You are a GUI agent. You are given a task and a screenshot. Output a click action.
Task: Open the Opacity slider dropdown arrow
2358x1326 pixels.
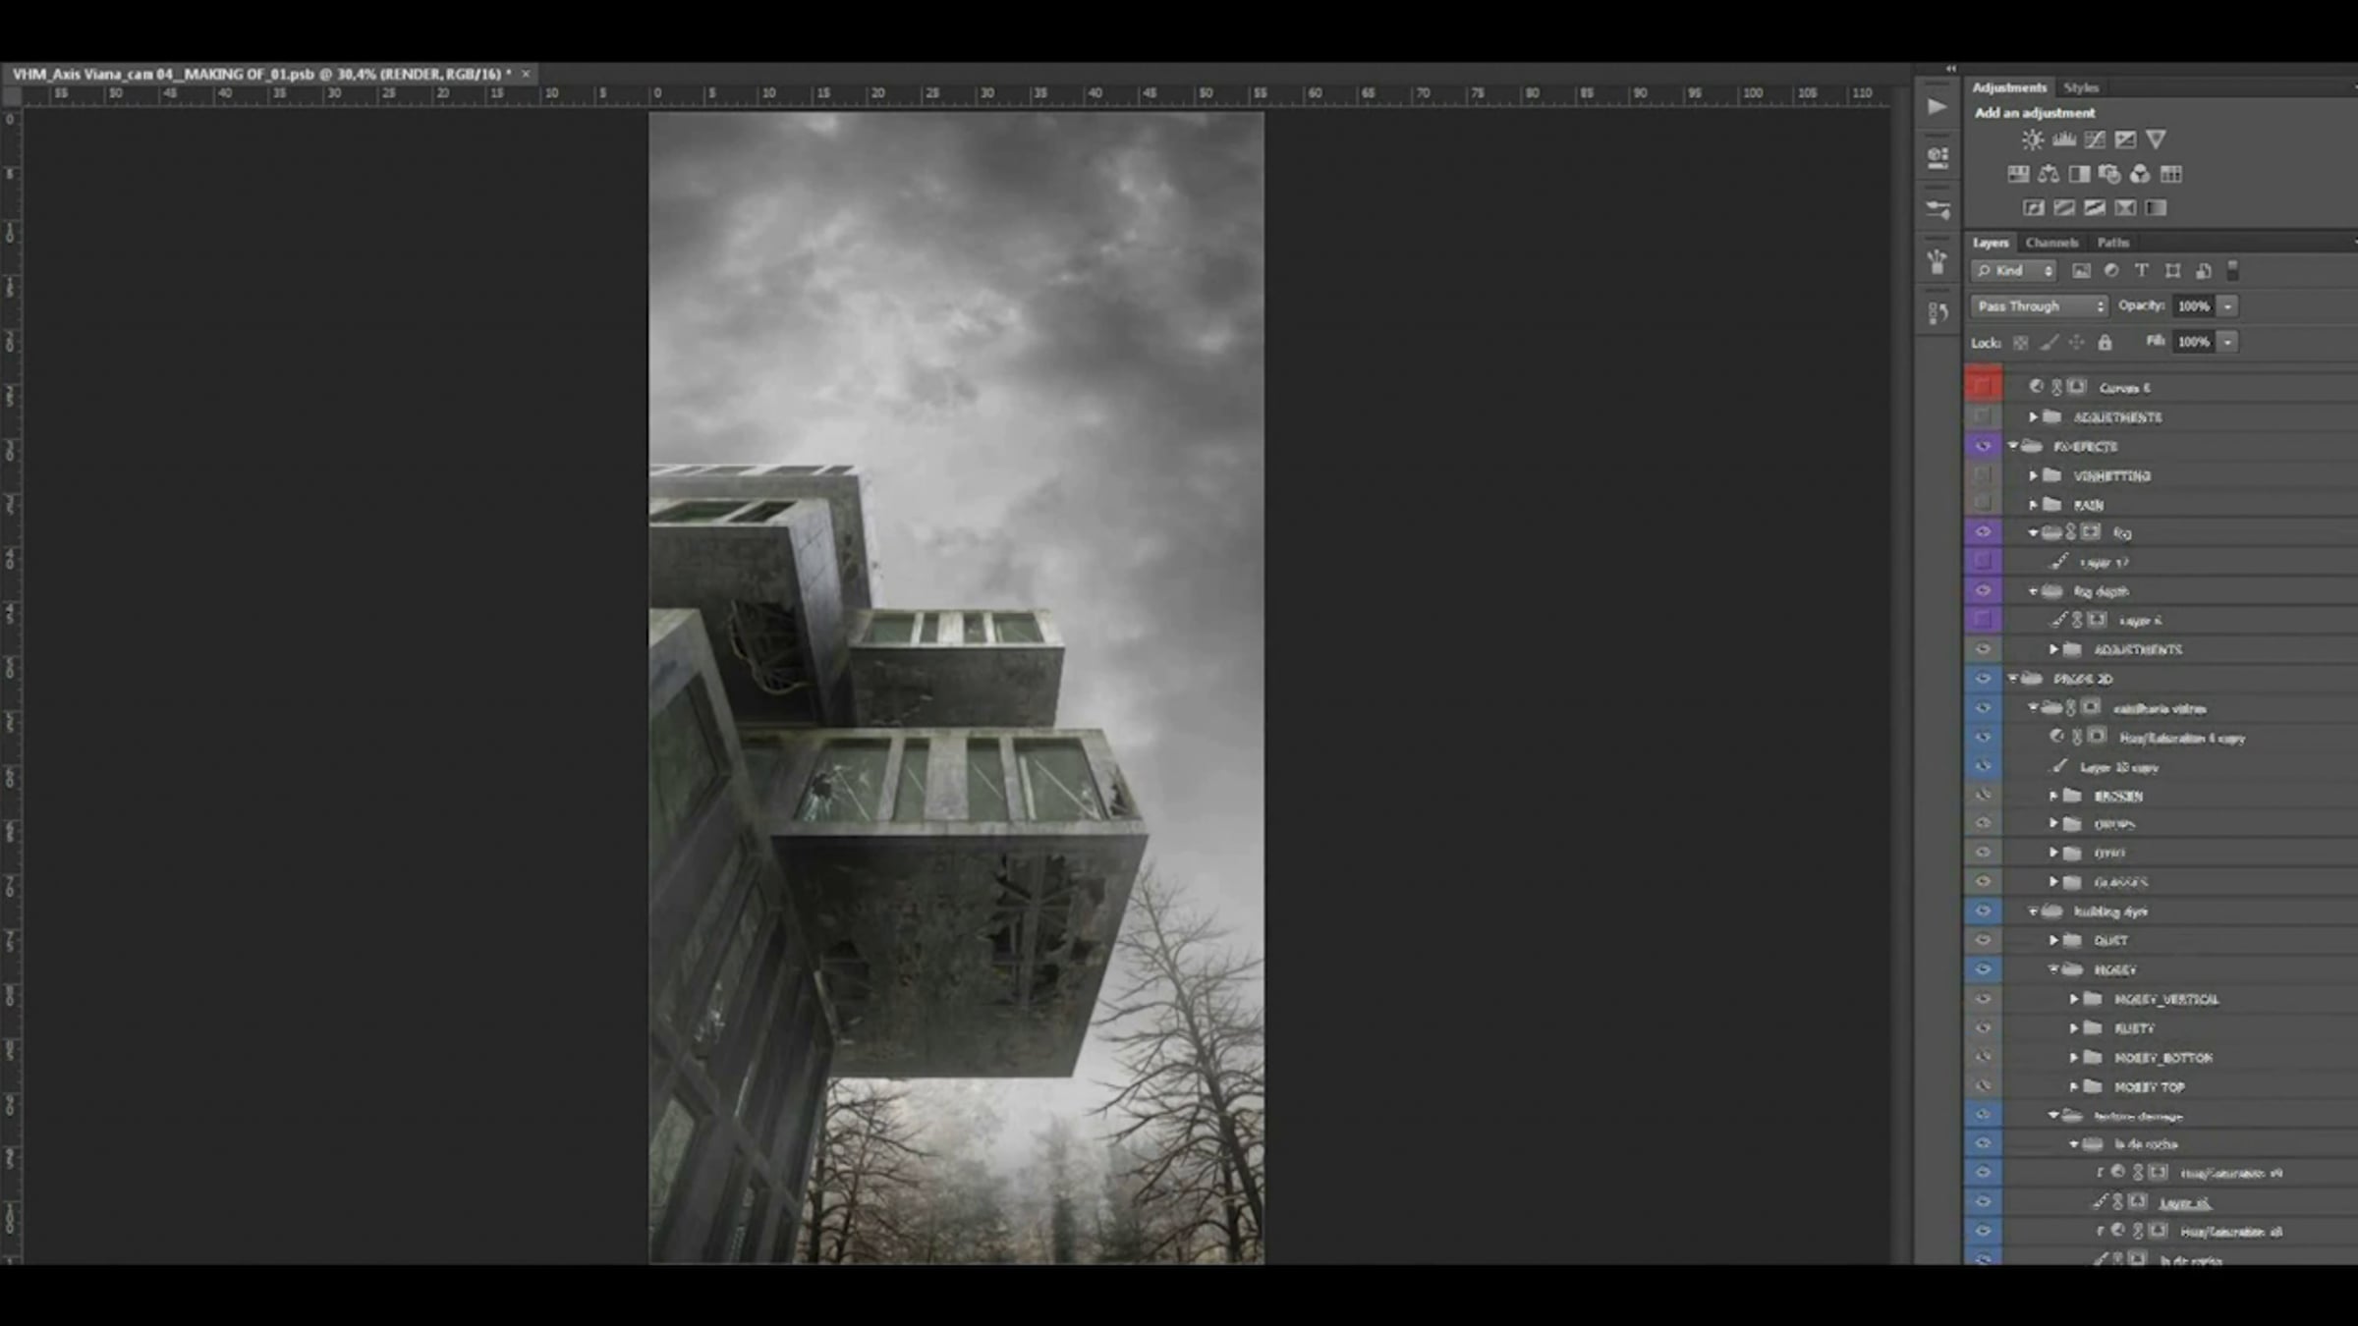[x=2228, y=305]
